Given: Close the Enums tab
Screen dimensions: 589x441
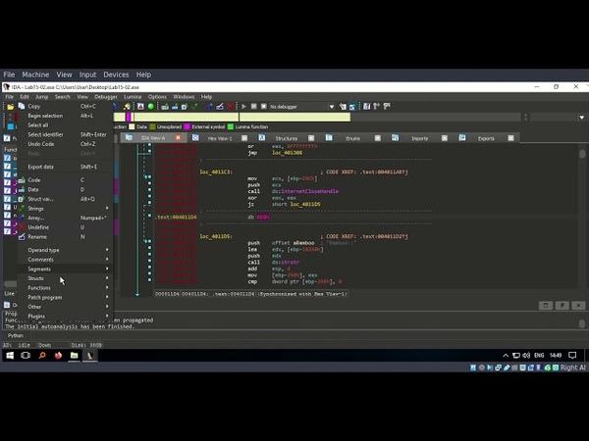Looking at the screenshot, I should [378, 138].
